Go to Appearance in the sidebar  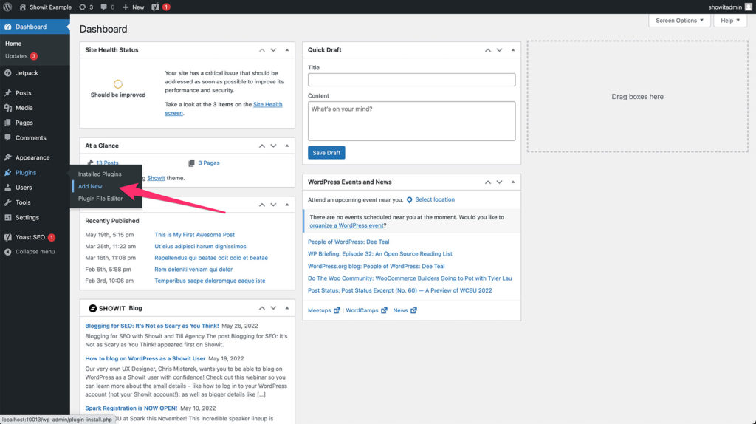(x=32, y=157)
